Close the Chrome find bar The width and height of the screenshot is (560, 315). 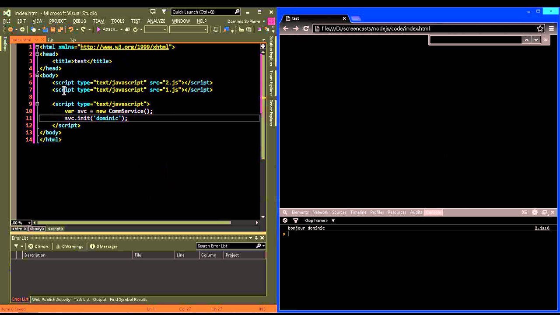pyautogui.click(x=546, y=40)
